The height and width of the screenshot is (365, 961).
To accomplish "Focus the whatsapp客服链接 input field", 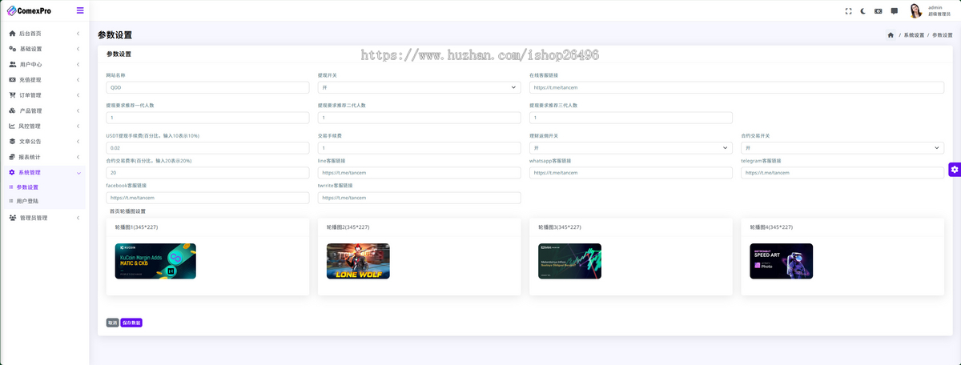I will (630, 173).
